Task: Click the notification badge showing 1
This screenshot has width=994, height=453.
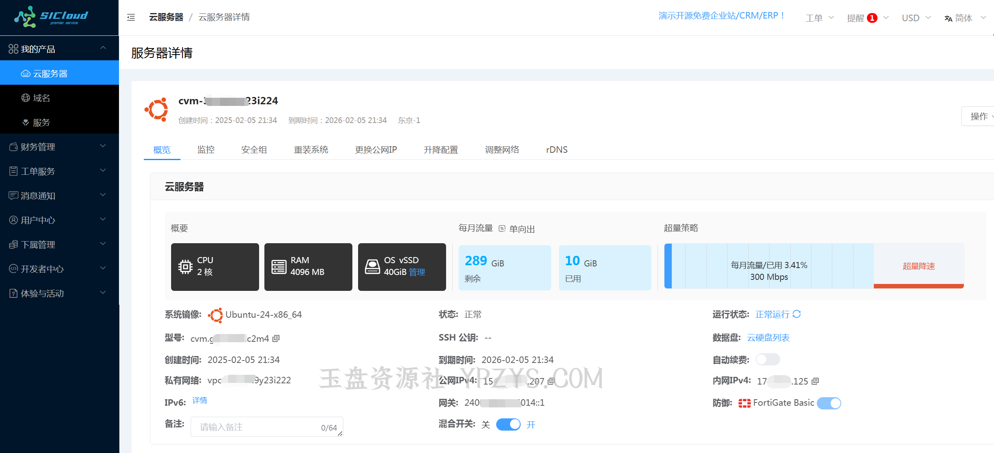Action: coord(872,18)
